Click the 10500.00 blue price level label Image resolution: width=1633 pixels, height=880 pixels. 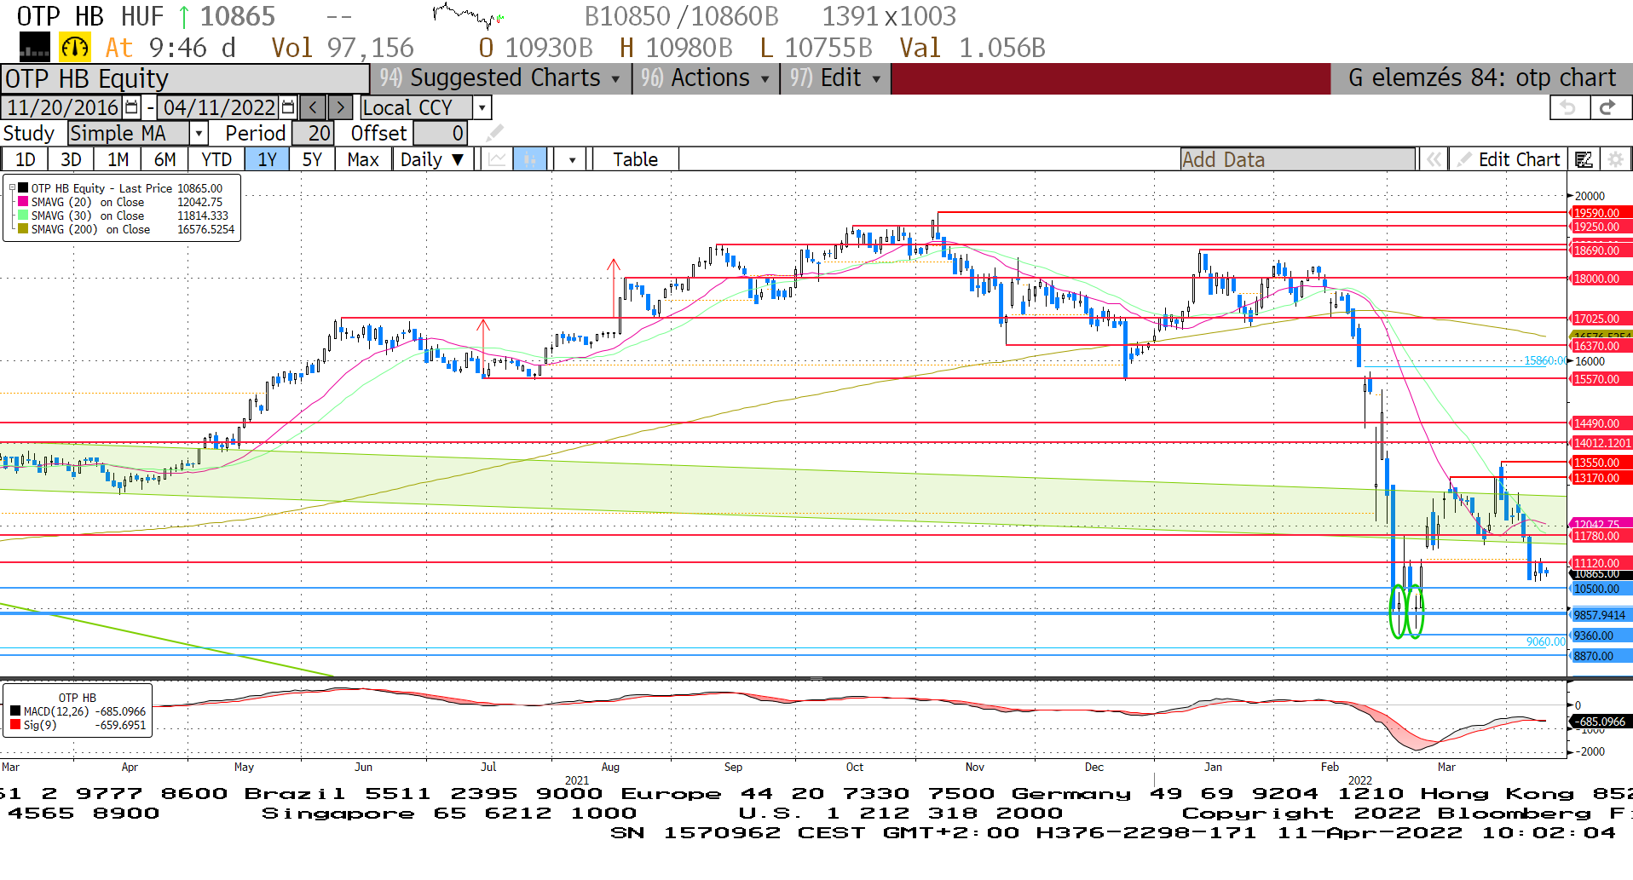click(x=1600, y=589)
